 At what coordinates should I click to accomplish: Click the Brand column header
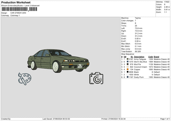156,57
